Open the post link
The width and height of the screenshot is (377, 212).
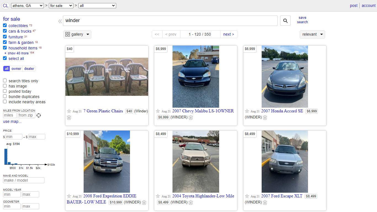click(x=354, y=6)
